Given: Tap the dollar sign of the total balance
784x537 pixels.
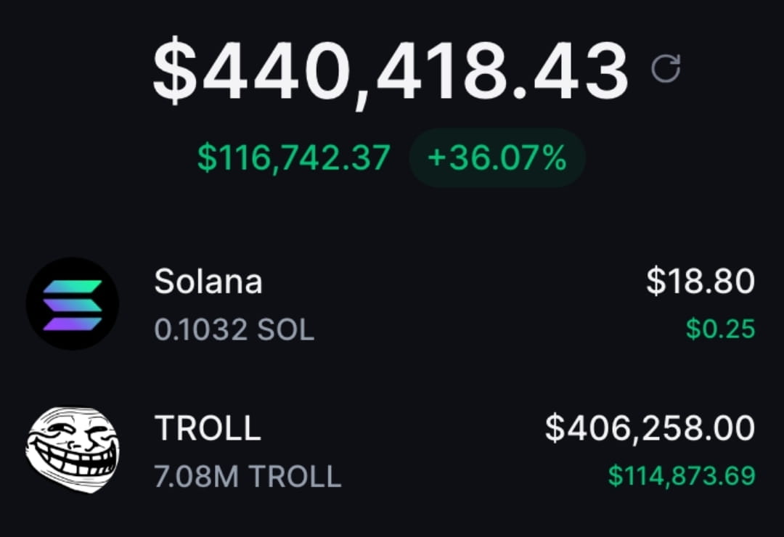Looking at the screenshot, I should [174, 70].
